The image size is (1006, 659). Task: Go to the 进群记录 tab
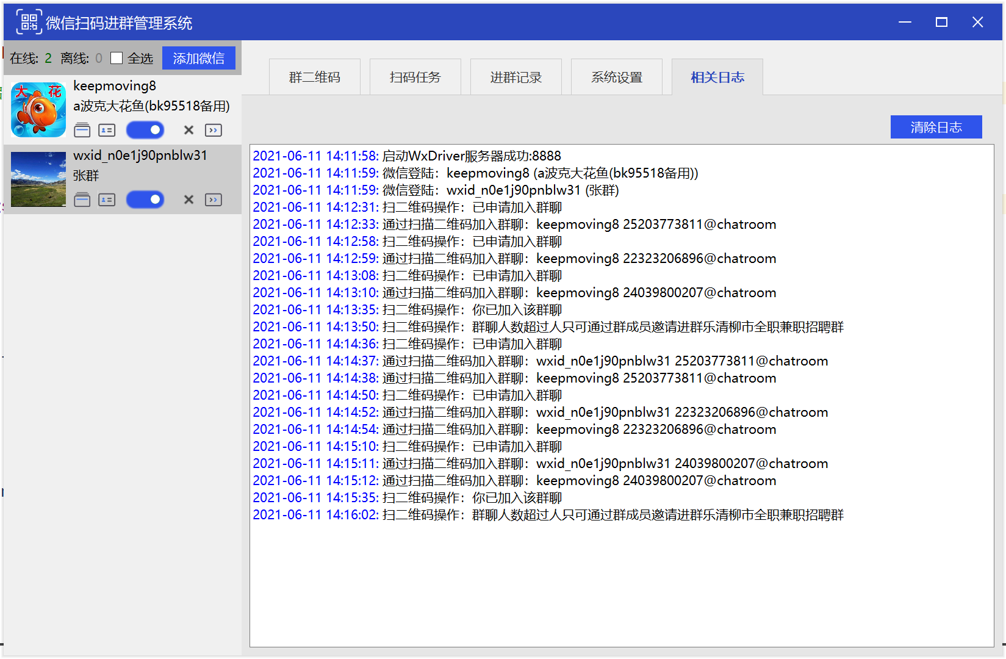516,77
